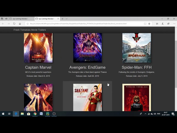The width and height of the screenshot is (177, 133).
Task: Click the site info icon in address bar
Action: [28, 24]
